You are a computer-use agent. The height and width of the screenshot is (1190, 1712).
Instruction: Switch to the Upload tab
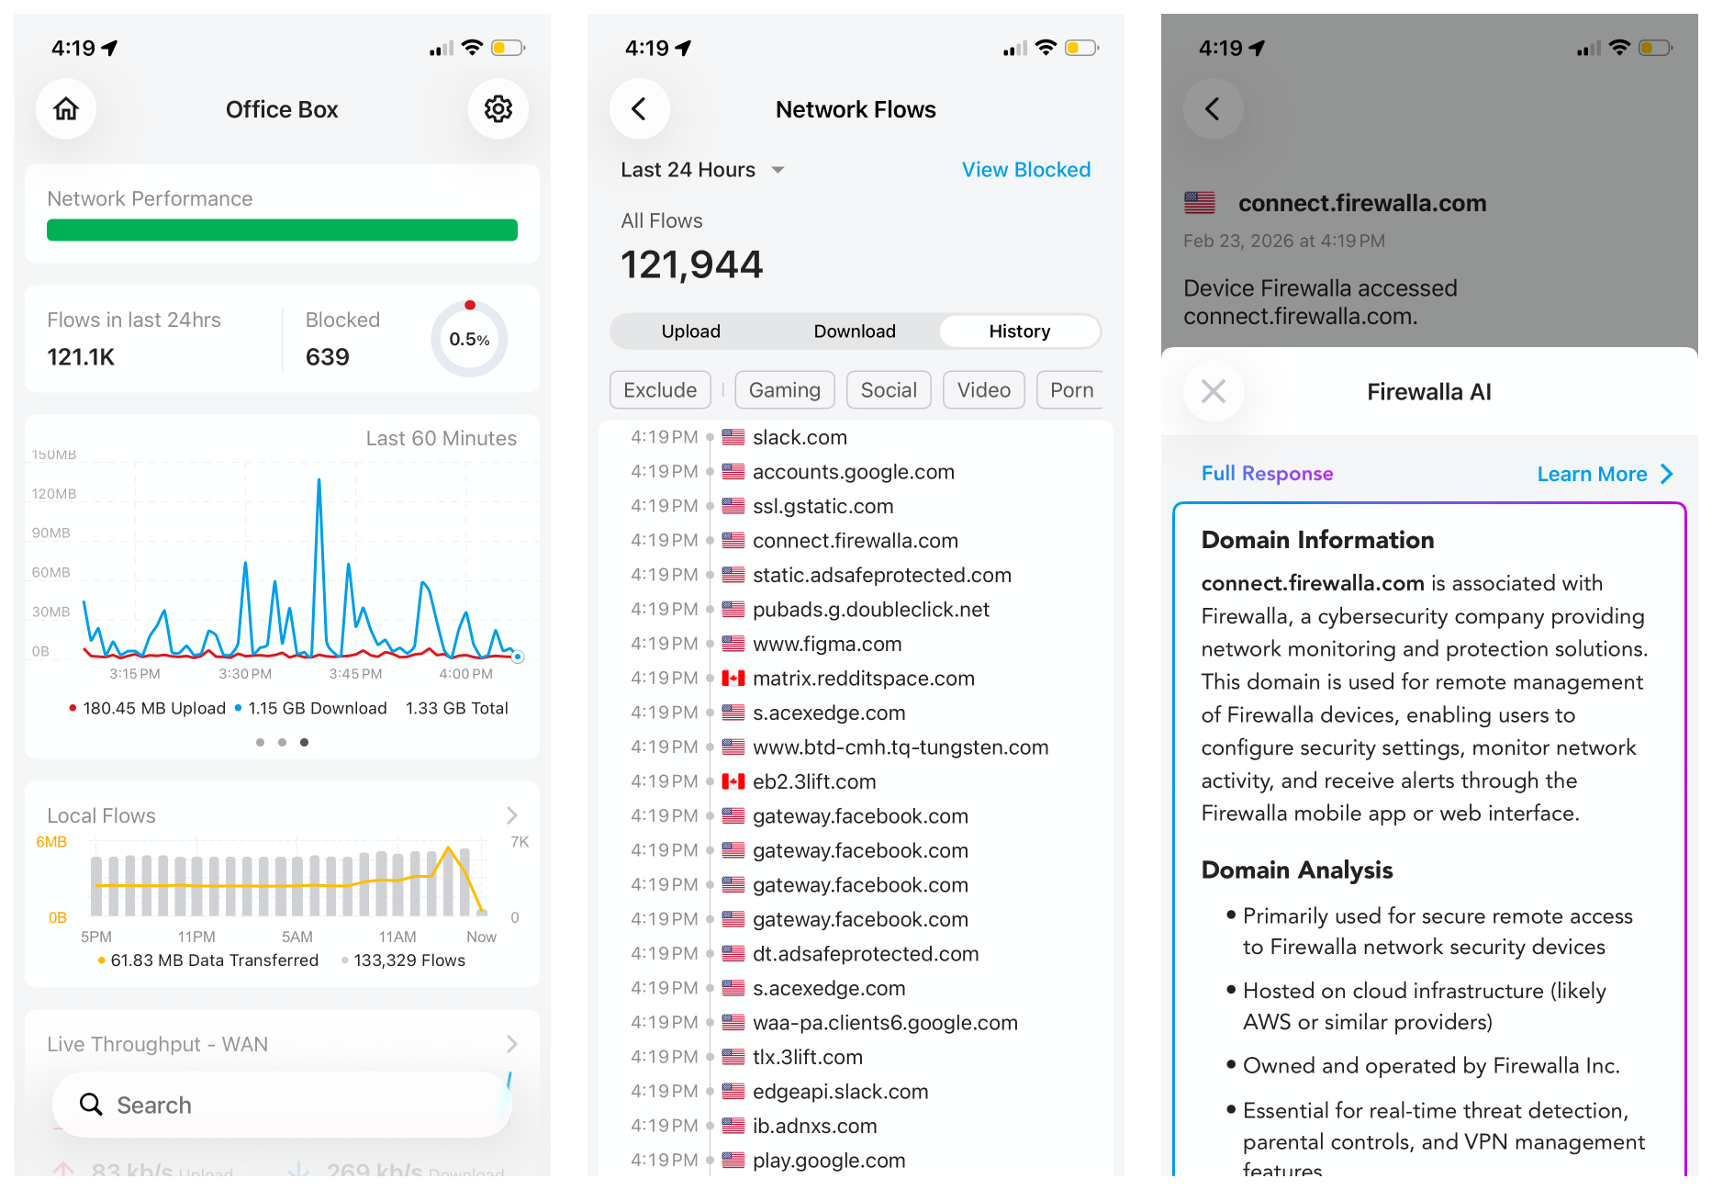[x=690, y=331]
